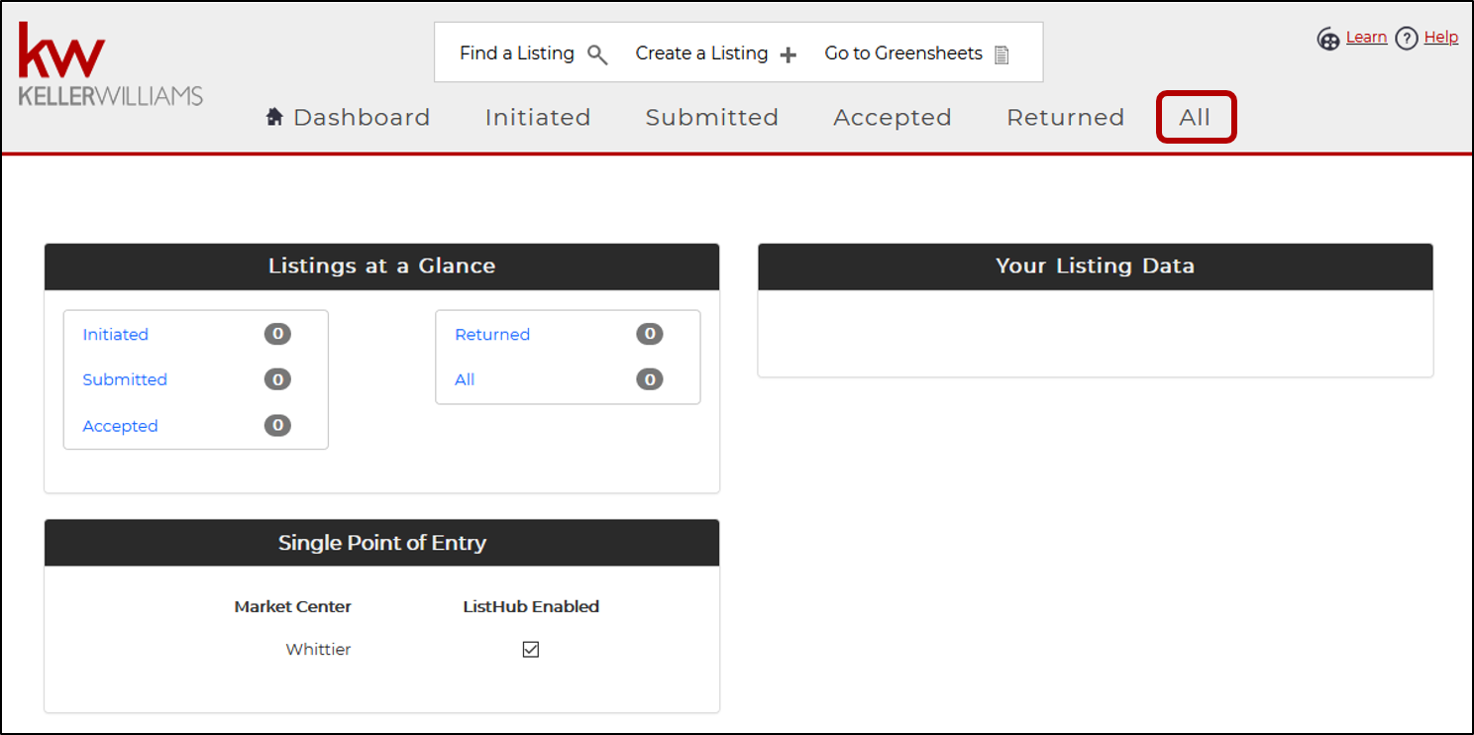
Task: Click the Greensheets document icon
Action: (x=1001, y=55)
